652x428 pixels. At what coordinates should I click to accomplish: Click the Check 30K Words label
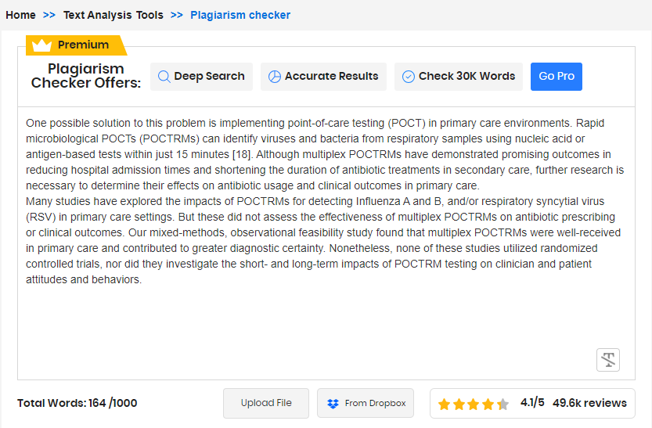[466, 77]
